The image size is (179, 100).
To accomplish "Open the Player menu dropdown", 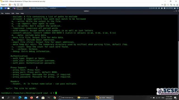I will click(4, 5).
